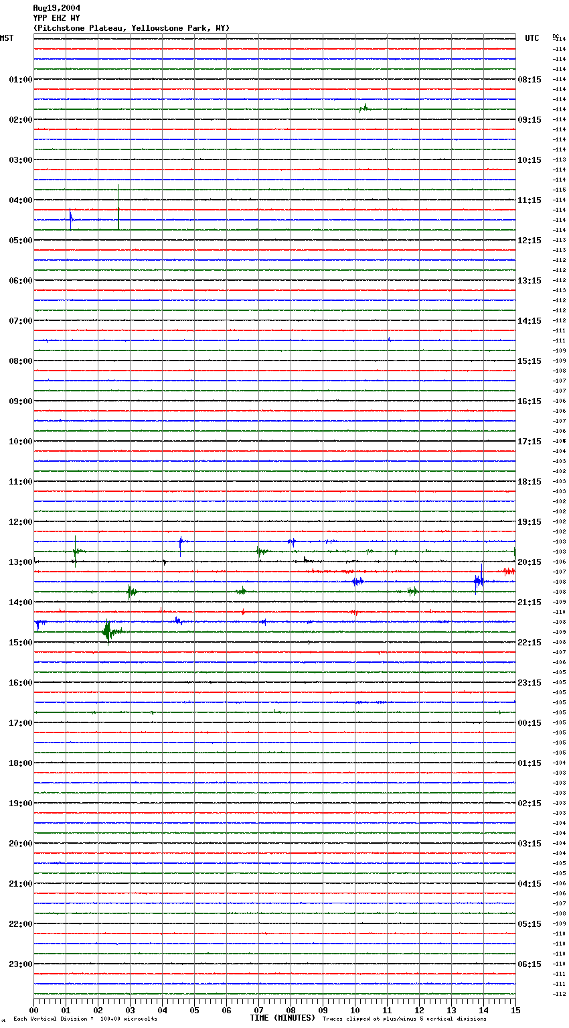The image size is (569, 1028).
Task: Click the 04:15 UTC time label
Action: point(530,884)
